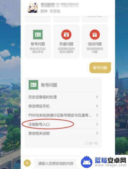
Task: Click the yellow 账号问题 chat bubble
Action: (100, 68)
